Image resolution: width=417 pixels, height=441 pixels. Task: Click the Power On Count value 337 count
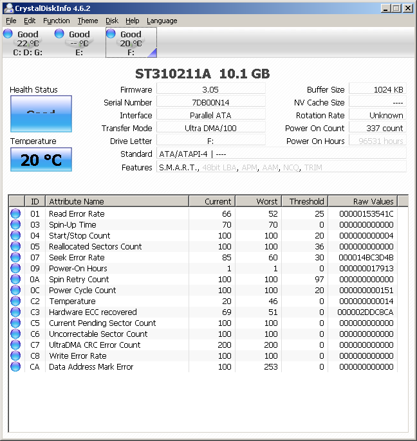point(378,129)
